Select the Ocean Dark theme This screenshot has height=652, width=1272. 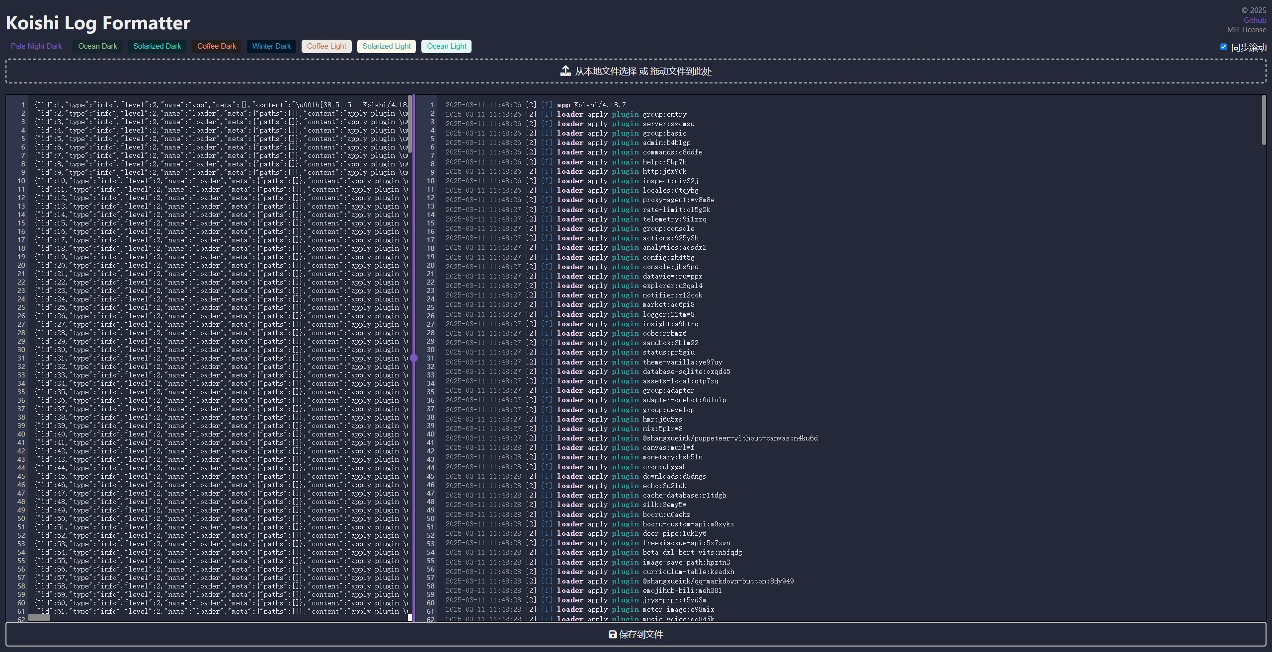click(x=97, y=46)
